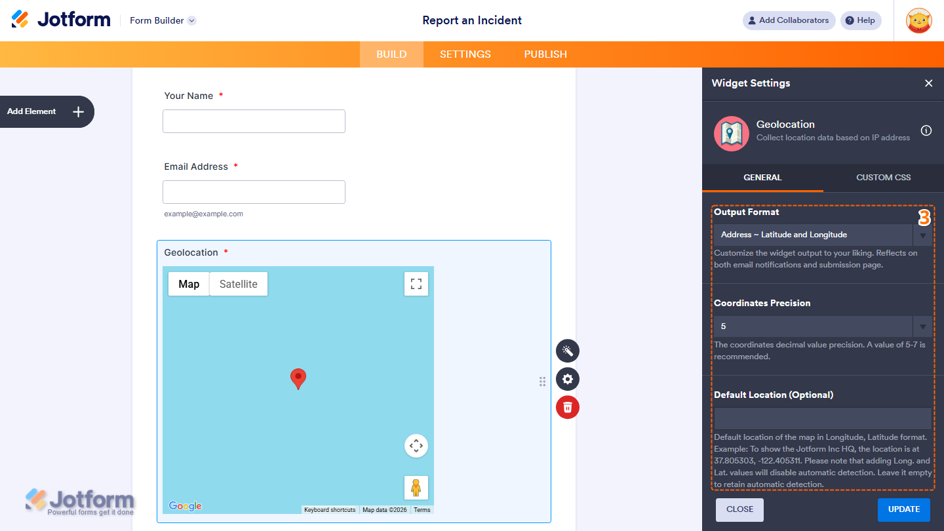944x531 pixels.
Task: Open the Form Builder dropdown
Action: tap(163, 20)
